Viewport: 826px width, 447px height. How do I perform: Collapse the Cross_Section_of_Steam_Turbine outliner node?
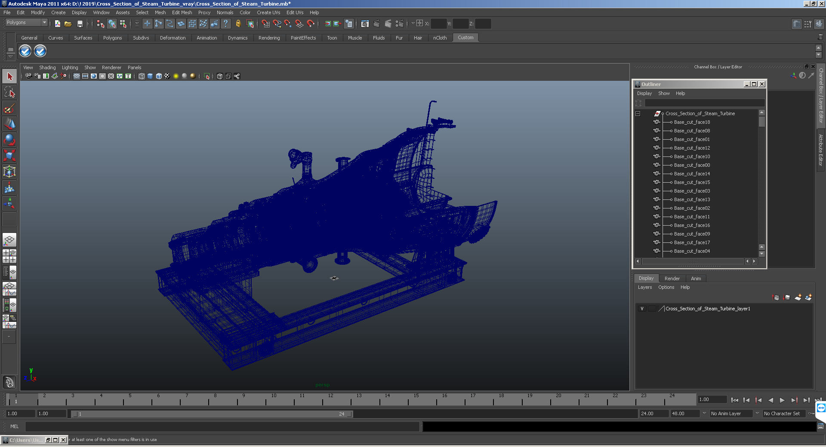pyautogui.click(x=638, y=114)
